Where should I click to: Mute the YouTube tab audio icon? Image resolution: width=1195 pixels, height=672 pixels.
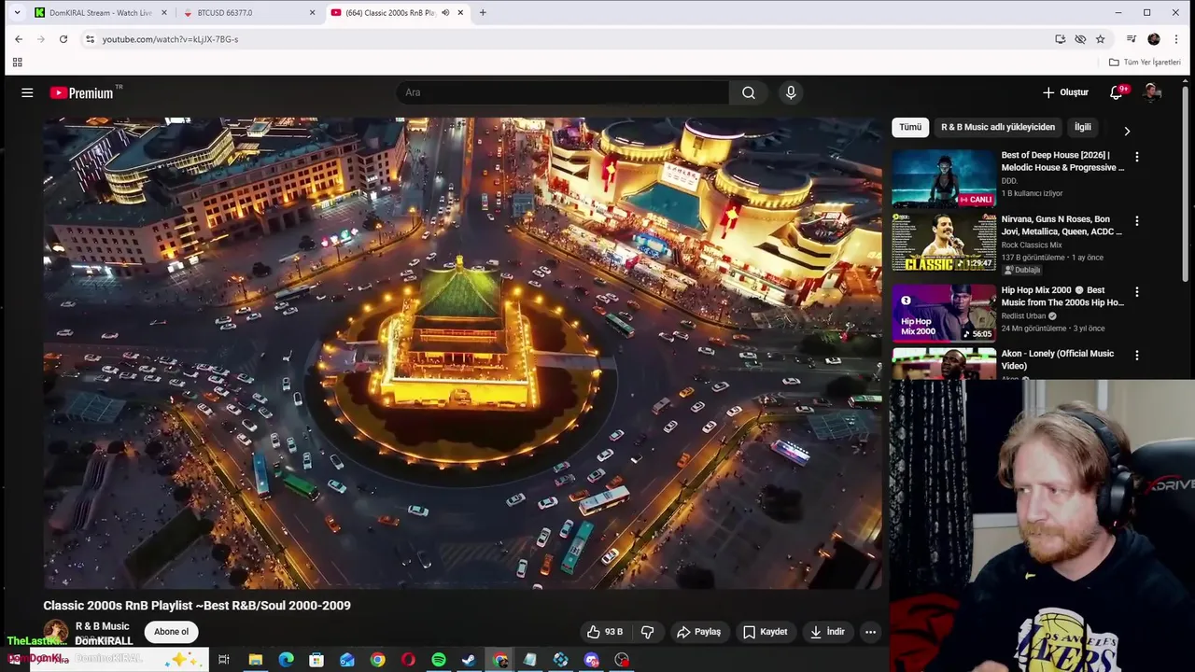click(x=445, y=13)
